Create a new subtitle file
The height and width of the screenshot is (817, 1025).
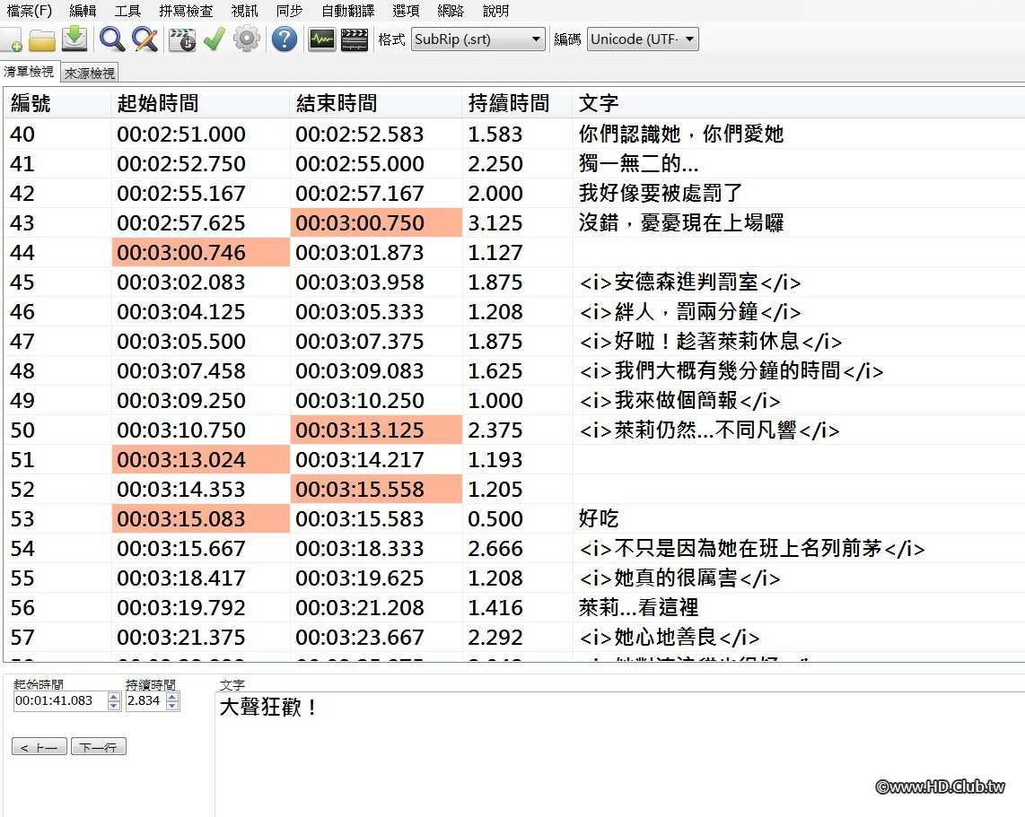[12, 39]
